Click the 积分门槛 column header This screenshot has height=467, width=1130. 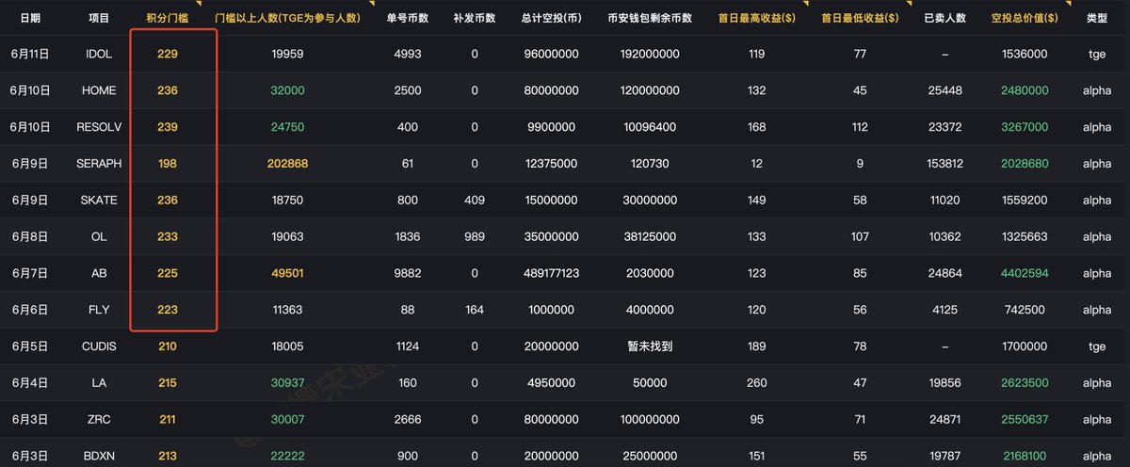[167, 18]
